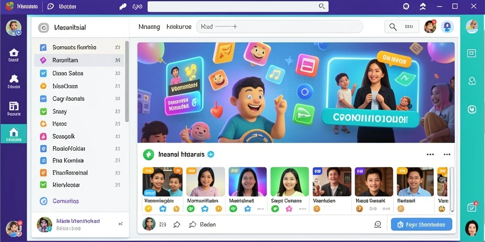Click the person icon beside the minimize button
The image size is (485, 242).
coord(422,7)
